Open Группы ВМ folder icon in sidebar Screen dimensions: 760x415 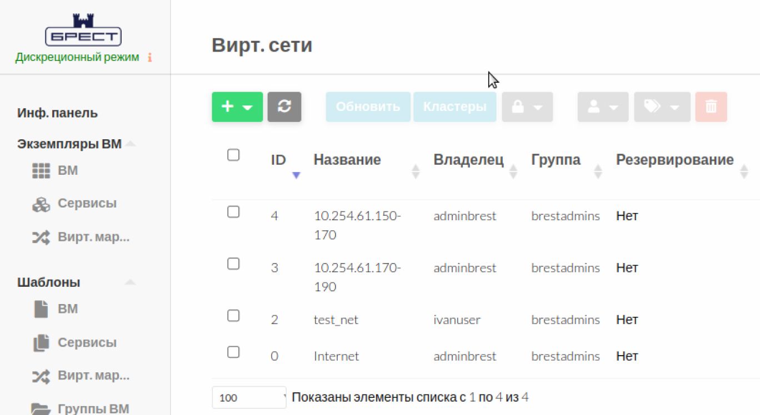[41, 409]
